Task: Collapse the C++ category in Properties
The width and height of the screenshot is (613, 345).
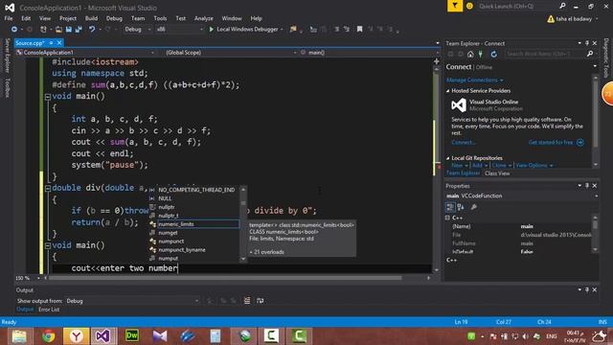Action: (x=447, y=218)
